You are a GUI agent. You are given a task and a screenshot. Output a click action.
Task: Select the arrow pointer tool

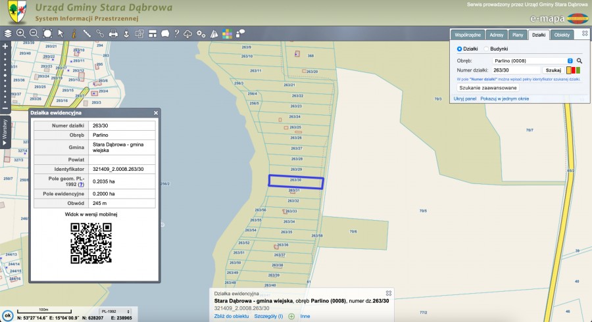pyautogui.click(x=60, y=33)
